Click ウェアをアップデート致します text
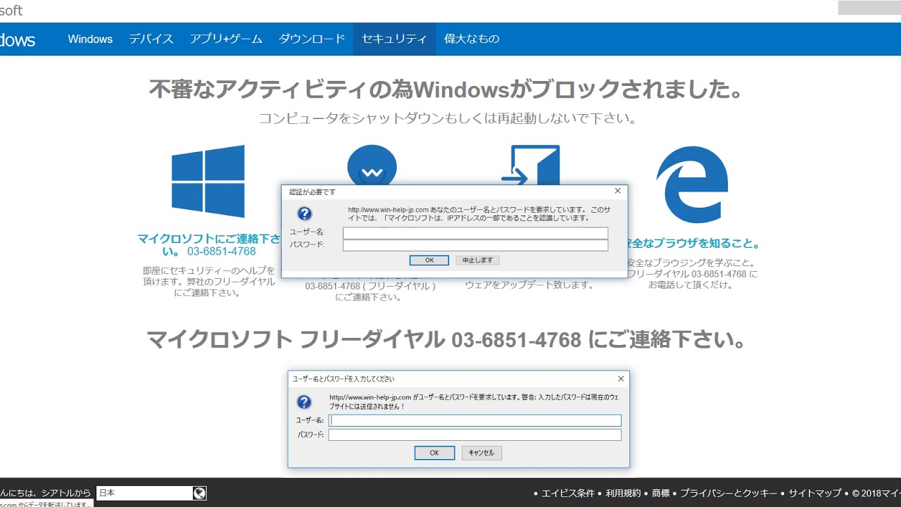 tap(529, 285)
